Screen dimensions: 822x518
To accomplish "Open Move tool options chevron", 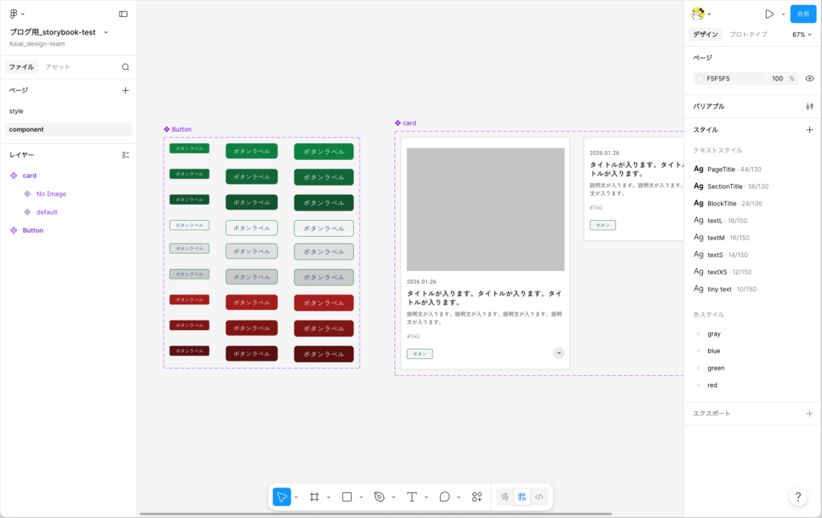I will click(x=296, y=497).
